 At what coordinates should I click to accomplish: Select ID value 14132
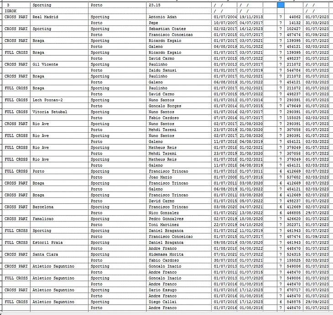pos(295,23)
